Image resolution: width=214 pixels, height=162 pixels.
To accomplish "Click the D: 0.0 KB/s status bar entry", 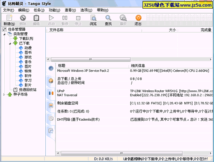I will (x=103, y=159).
